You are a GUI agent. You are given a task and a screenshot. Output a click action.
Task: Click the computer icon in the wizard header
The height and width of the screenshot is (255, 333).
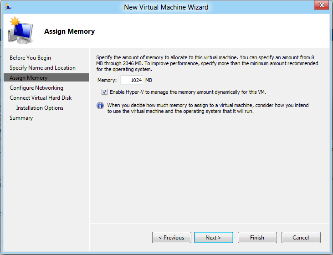[20, 31]
